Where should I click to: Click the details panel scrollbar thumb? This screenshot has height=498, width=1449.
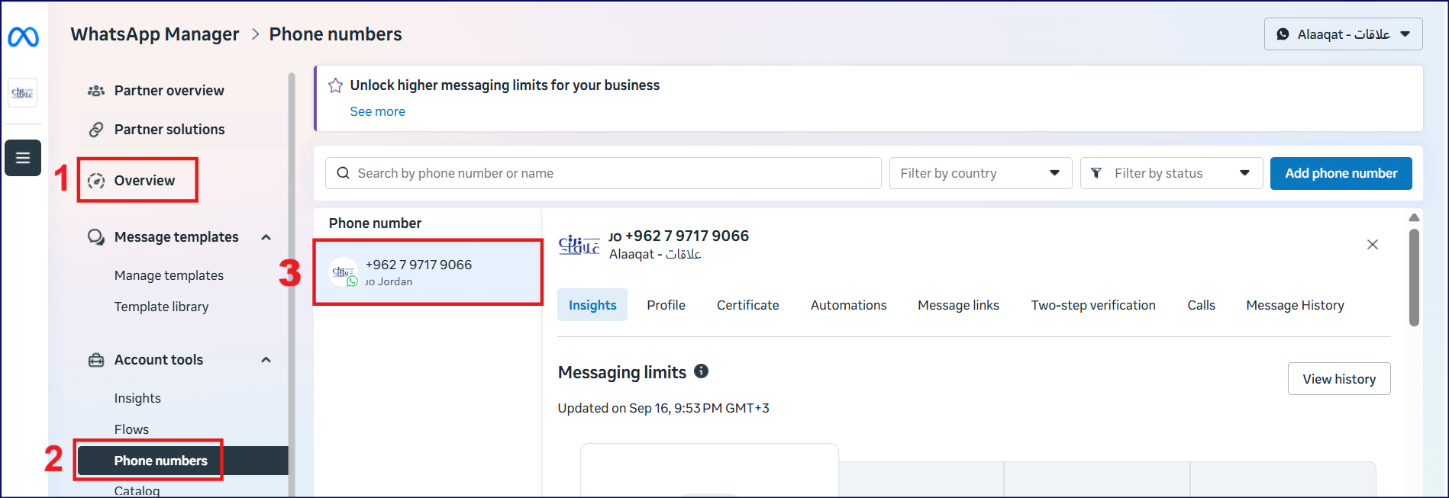1414,278
